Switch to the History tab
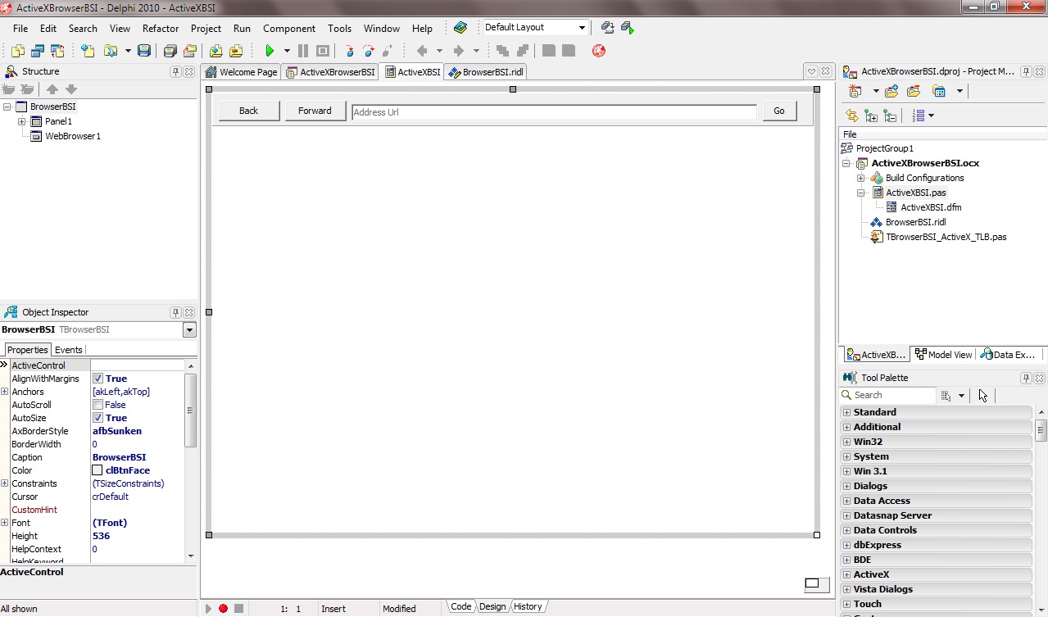The width and height of the screenshot is (1048, 617). pos(528,606)
